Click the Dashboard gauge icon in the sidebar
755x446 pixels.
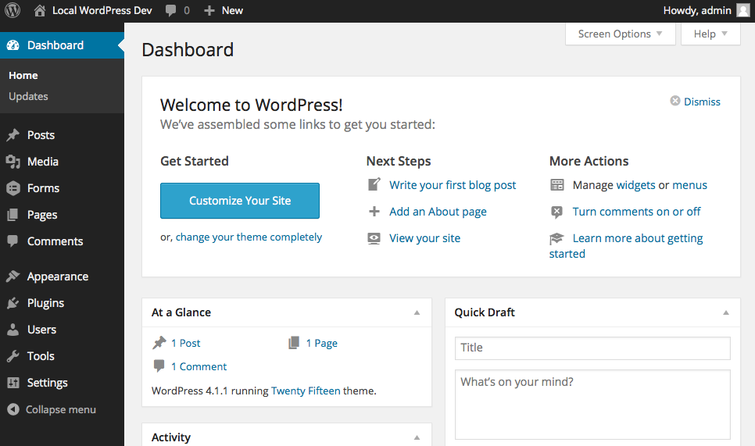(13, 45)
